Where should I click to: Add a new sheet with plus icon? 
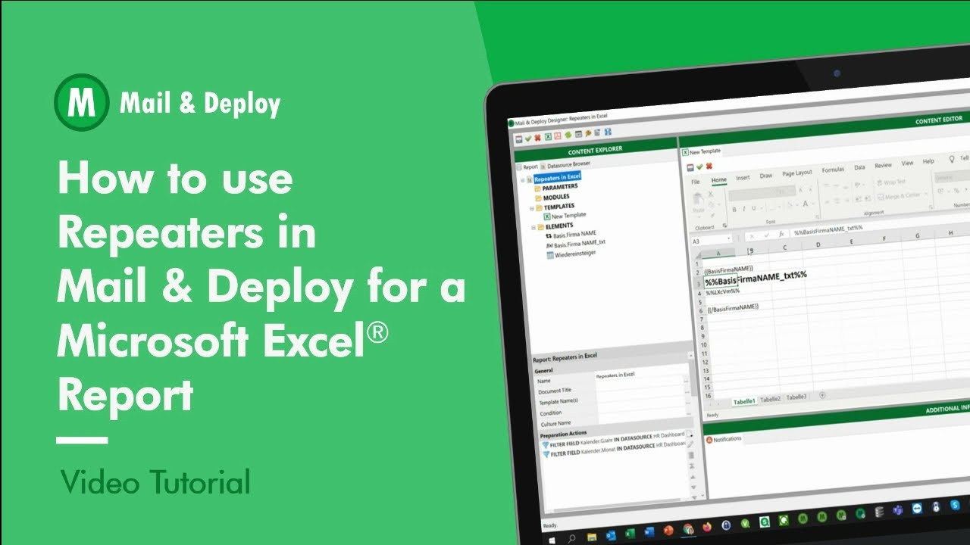tap(823, 395)
